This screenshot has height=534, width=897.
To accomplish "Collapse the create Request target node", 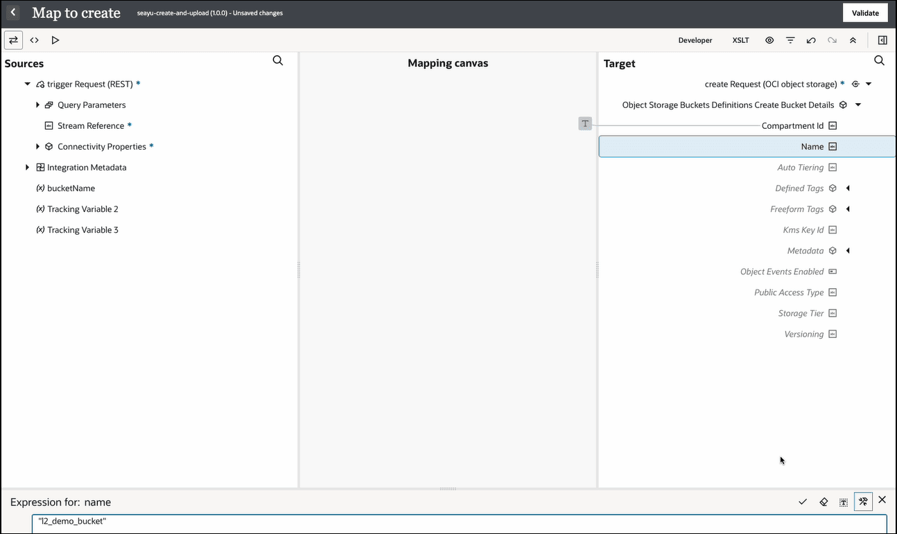I will (x=869, y=84).
